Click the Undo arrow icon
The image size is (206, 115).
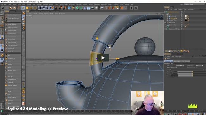click(3, 8)
